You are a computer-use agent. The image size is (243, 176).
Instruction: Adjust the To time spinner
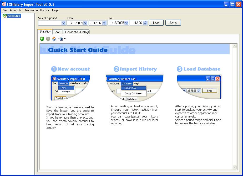pos(145,23)
